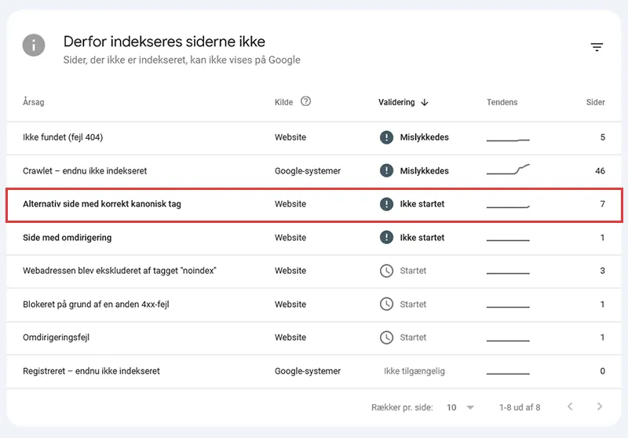Click warning icon in Alternativ side row

coord(386,204)
